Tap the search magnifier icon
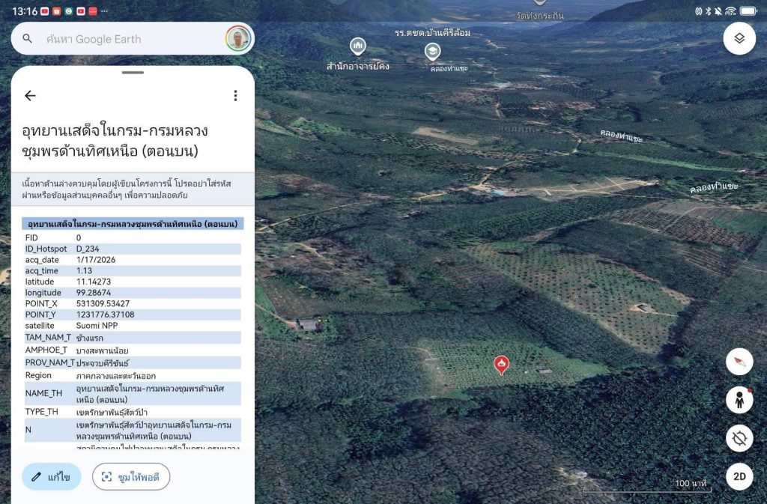 tap(28, 39)
